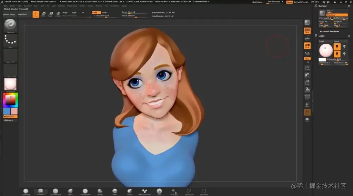Choose the DamStandard brush
353x196 pixels.
[56, 192]
